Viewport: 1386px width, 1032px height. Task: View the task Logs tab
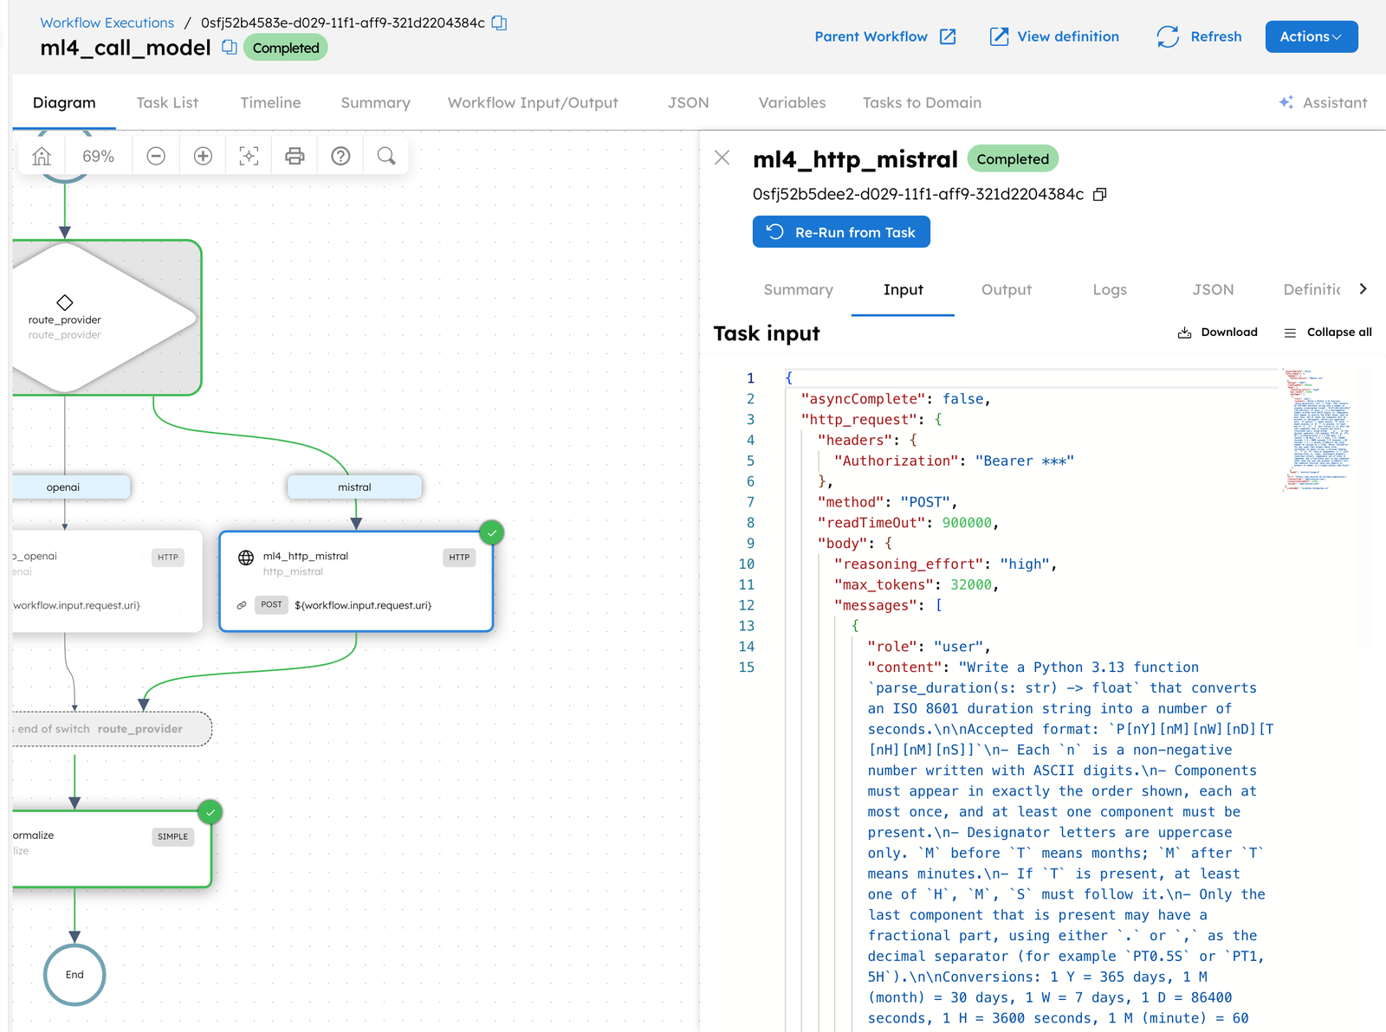1110,289
